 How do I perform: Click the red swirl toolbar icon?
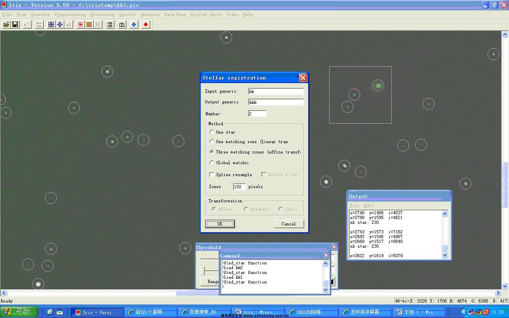[x=80, y=25]
